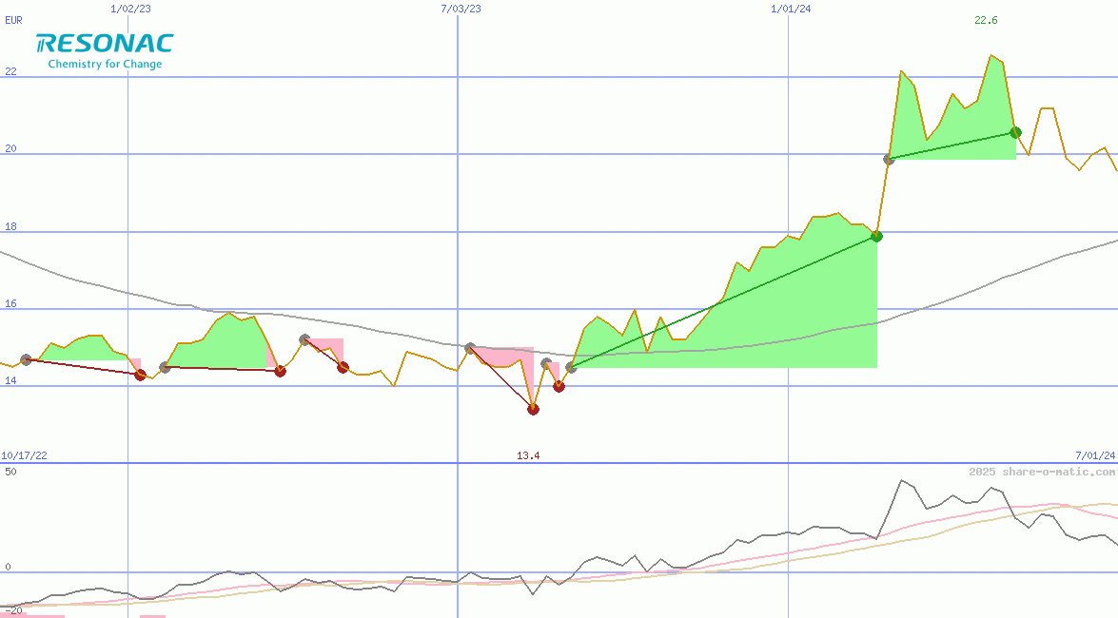Select the green exit marker near 18 EUR
The height and width of the screenshot is (618, 1118).
click(876, 236)
